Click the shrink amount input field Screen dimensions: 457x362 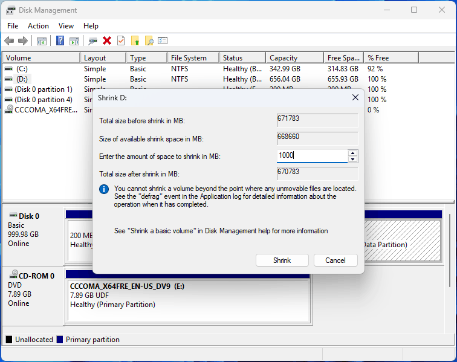click(312, 156)
